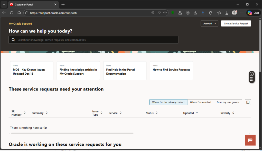Screen dimensions: 263x151
Task: Bookmark page with star icon
Action: pos(165,13)
